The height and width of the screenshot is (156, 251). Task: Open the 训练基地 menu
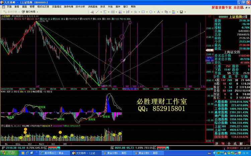pyautogui.click(x=93, y=6)
